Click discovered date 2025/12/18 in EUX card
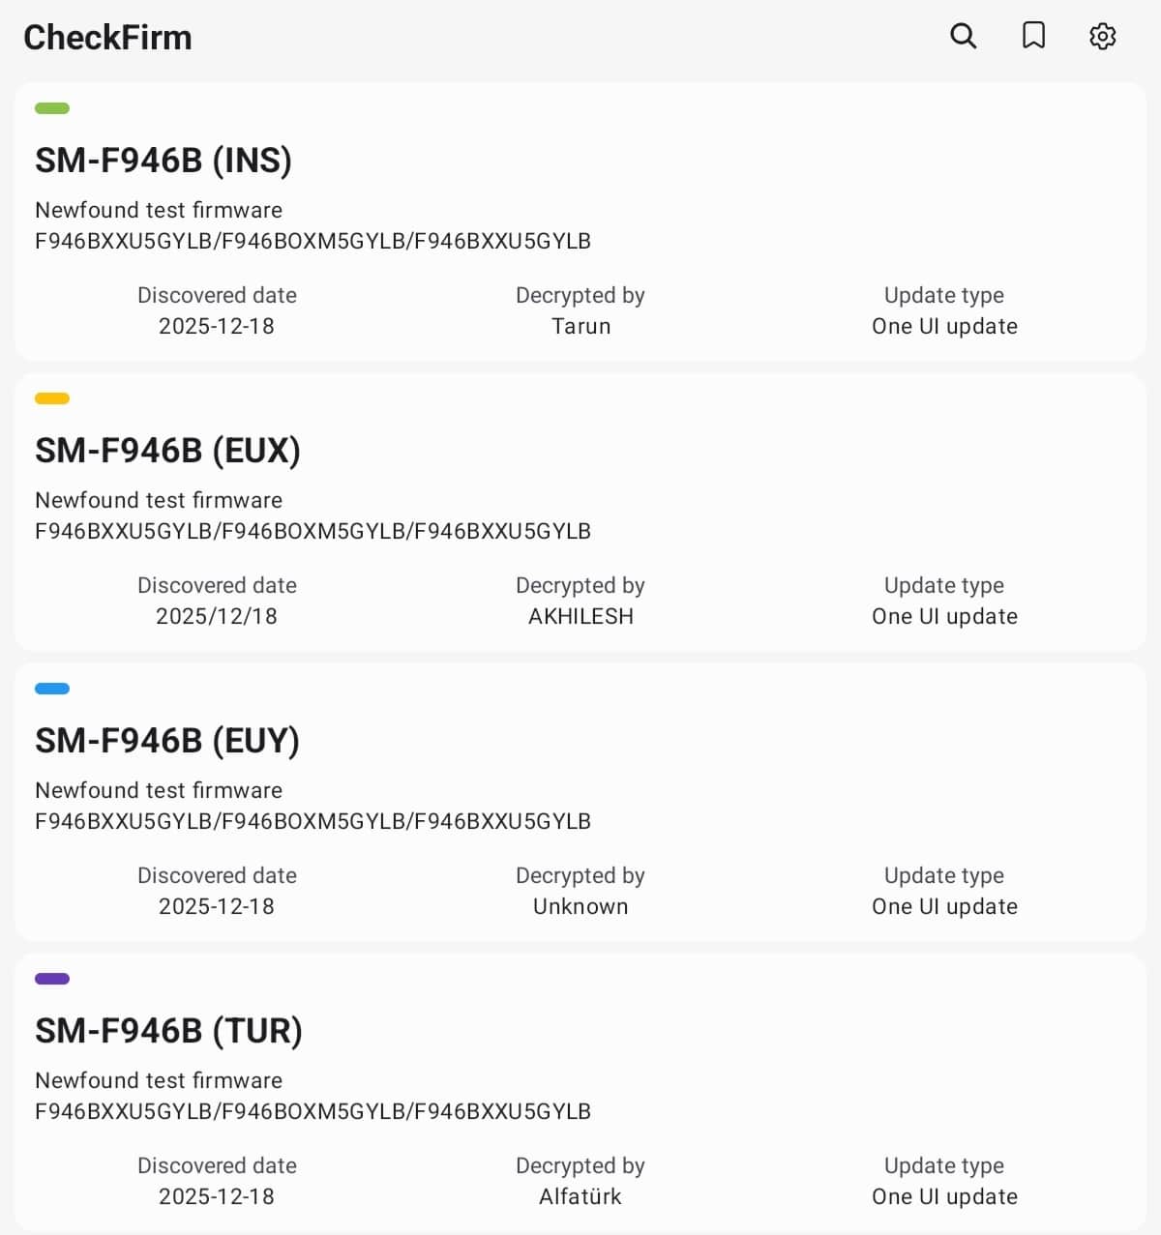The image size is (1161, 1235). [x=217, y=616]
